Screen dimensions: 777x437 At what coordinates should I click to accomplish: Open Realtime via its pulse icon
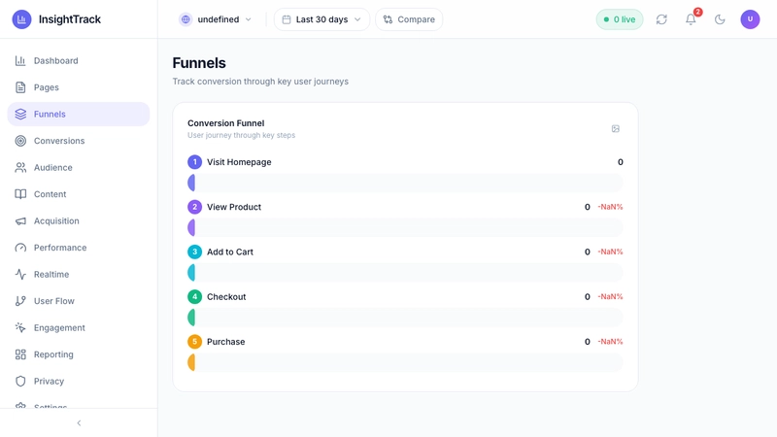click(20, 275)
